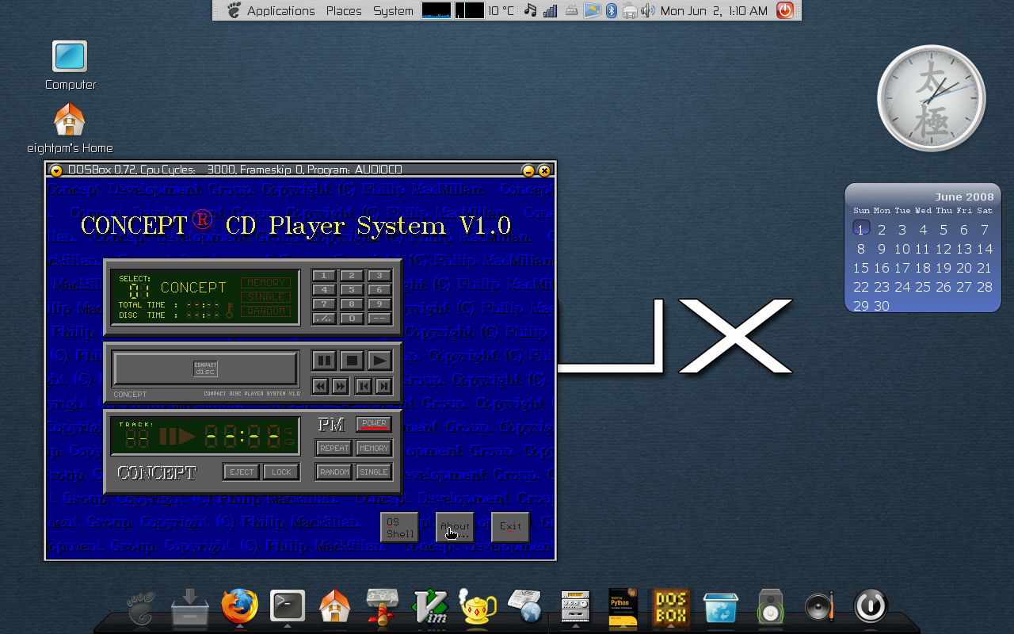Open the Places menu

[344, 11]
